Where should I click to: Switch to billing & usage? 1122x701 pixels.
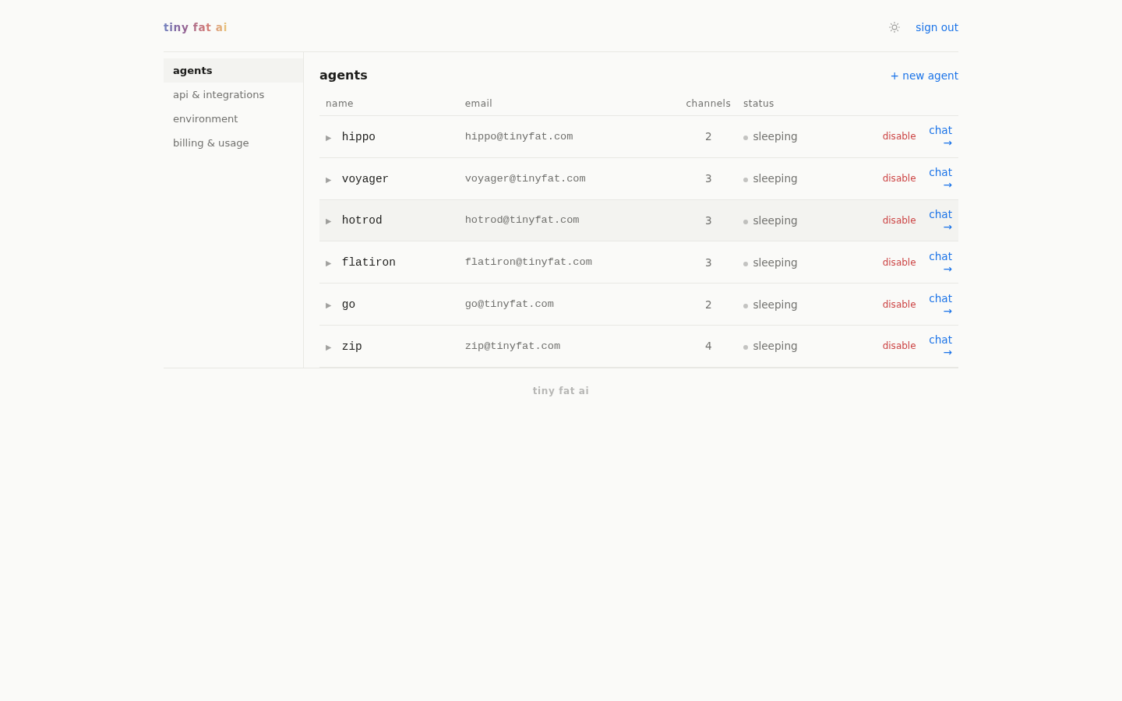click(211, 143)
